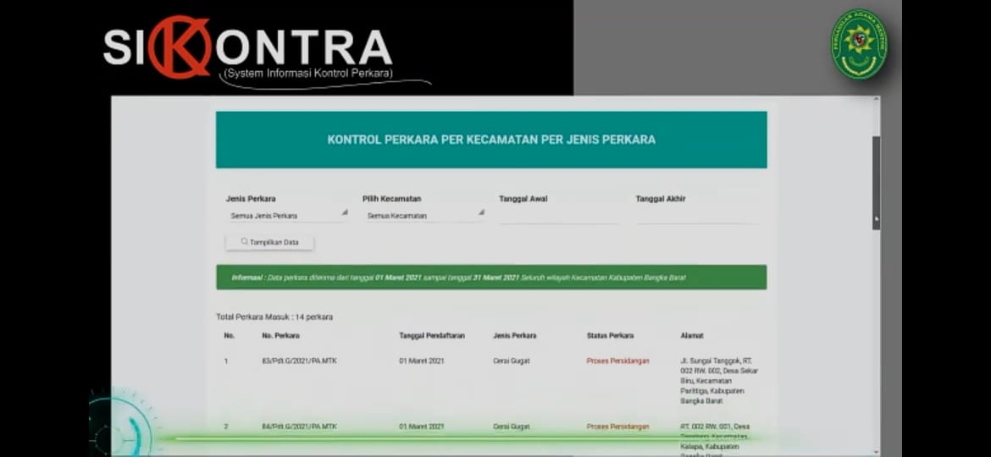Click row 1 'Cerai Gugat' cell
The image size is (991, 457).
point(512,361)
